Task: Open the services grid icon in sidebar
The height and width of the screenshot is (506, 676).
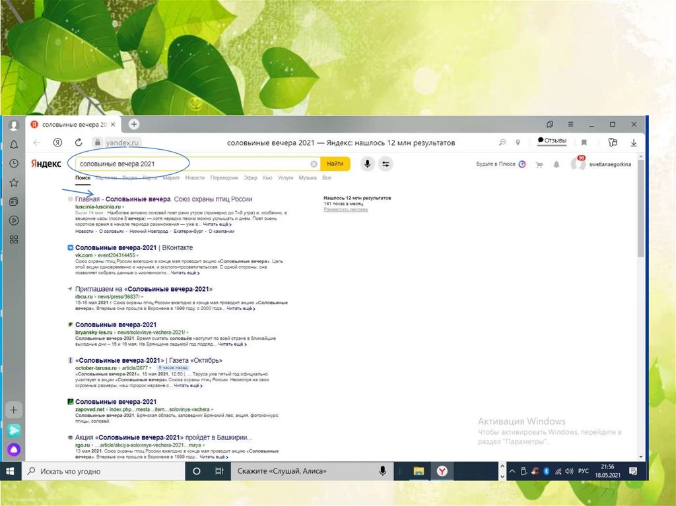Action: click(14, 239)
